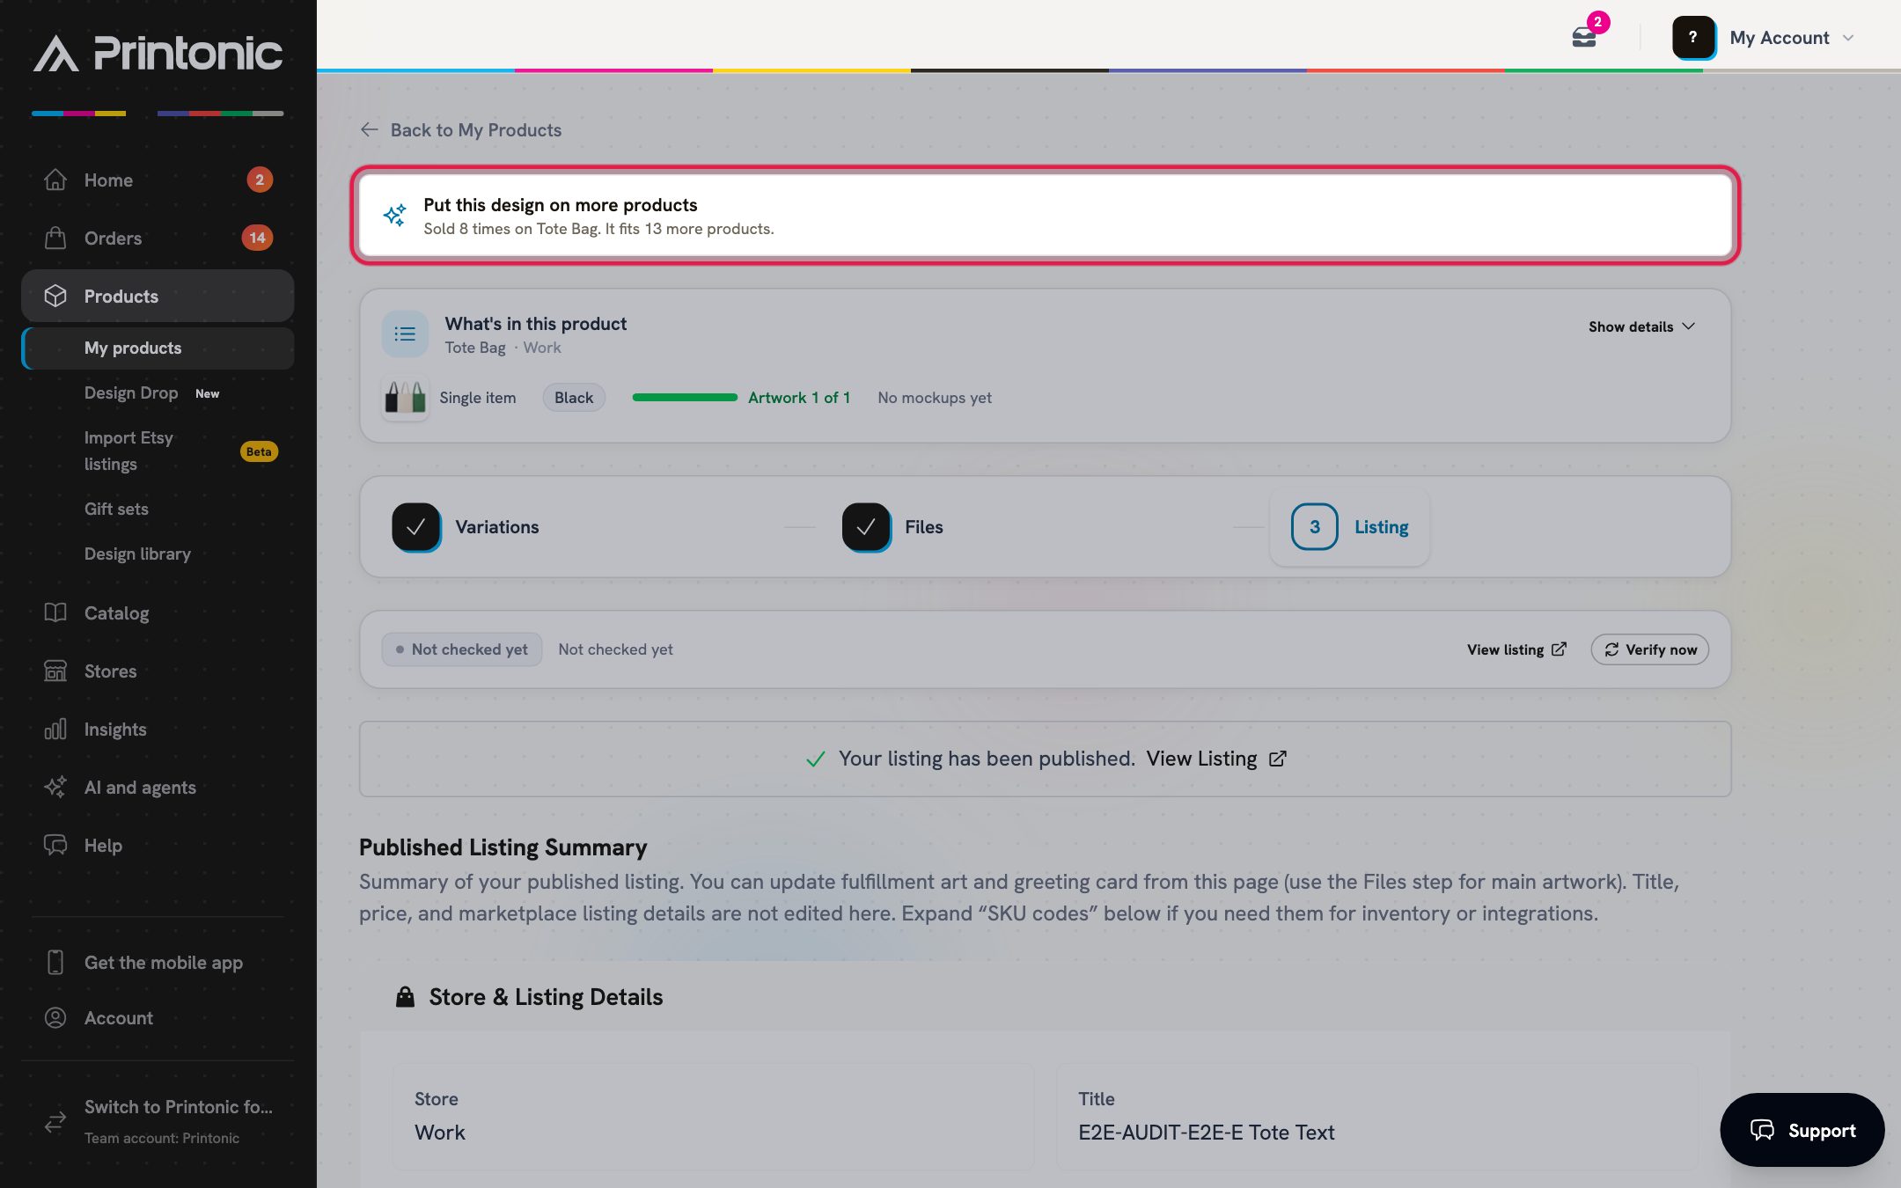The width and height of the screenshot is (1901, 1188).
Task: Click the Home badge showing 2
Action: [x=260, y=180]
